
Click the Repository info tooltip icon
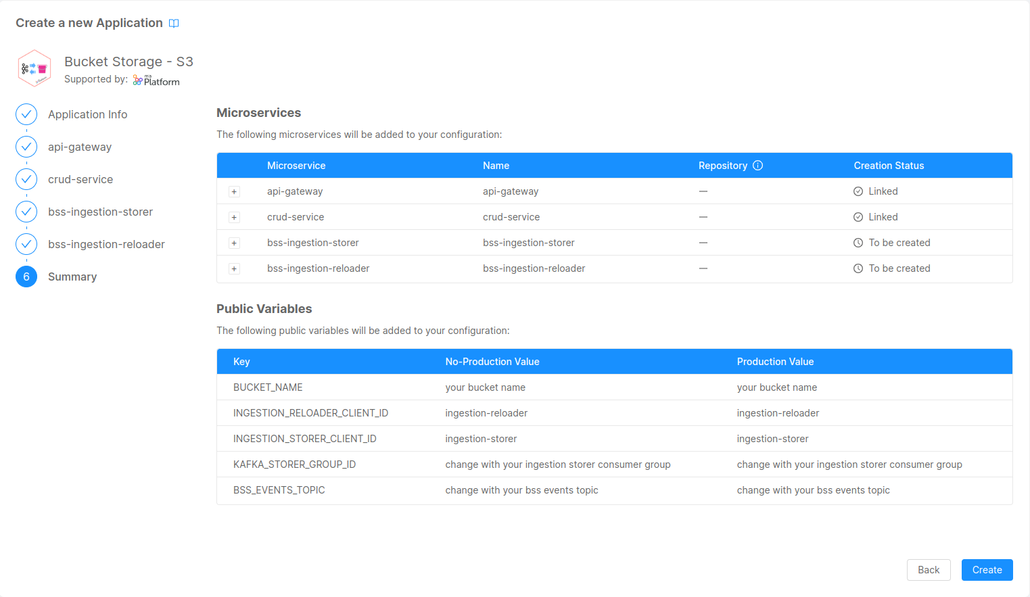758,165
